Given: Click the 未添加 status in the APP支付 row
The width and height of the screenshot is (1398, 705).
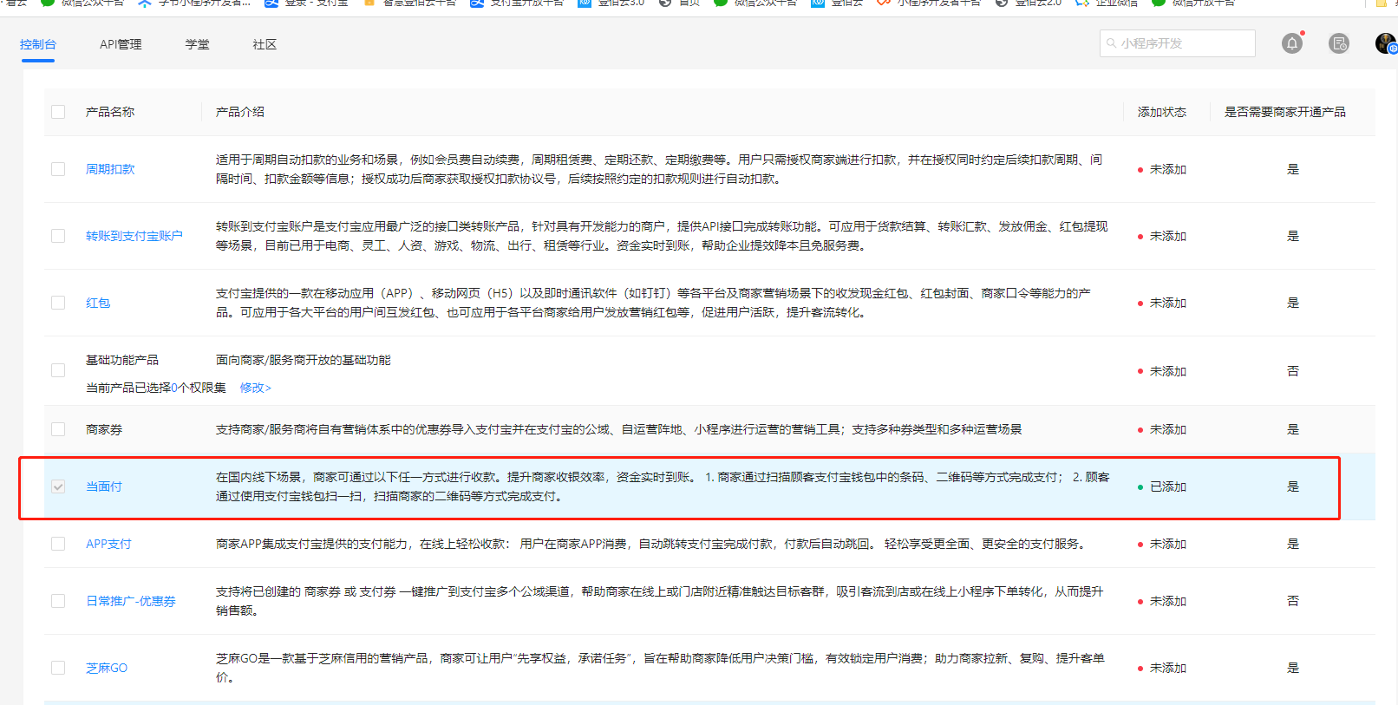Looking at the screenshot, I should tap(1168, 544).
